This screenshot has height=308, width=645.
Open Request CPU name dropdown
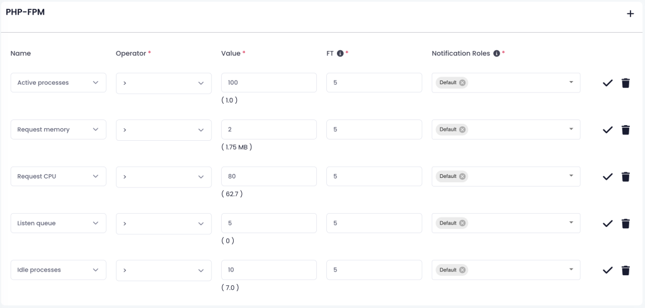pyautogui.click(x=59, y=176)
